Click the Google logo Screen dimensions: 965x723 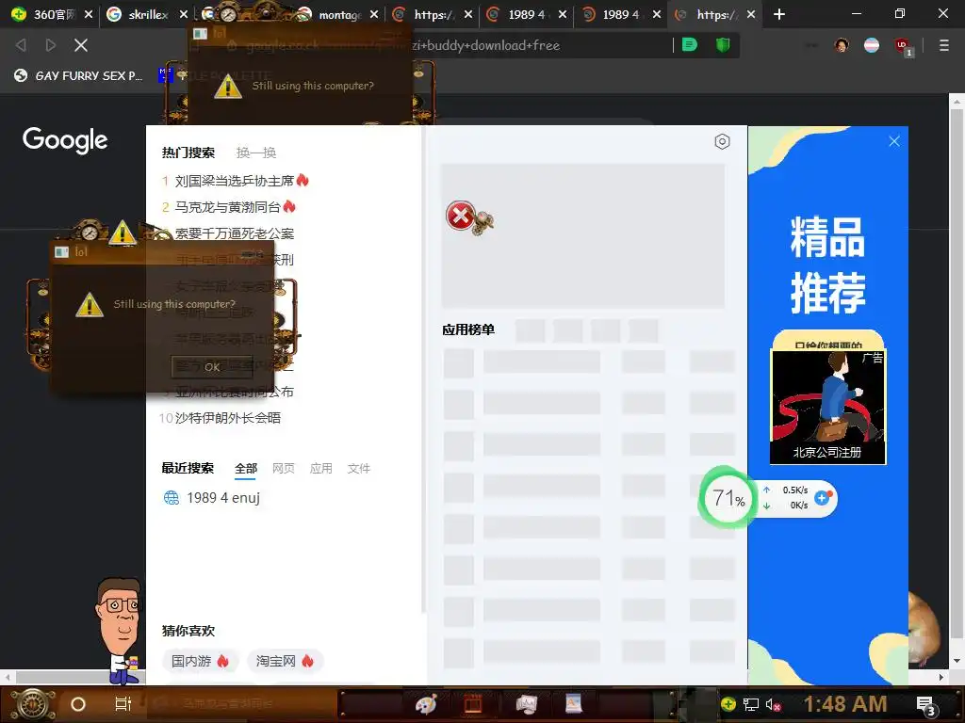pyautogui.click(x=65, y=140)
